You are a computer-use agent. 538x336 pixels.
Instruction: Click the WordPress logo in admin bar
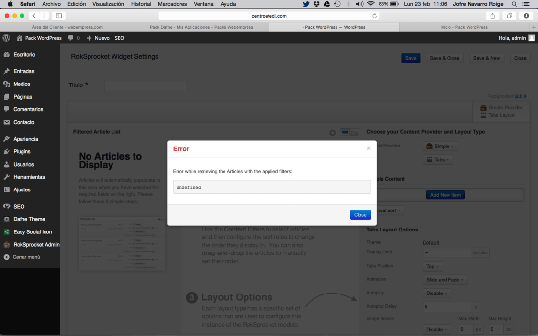[x=6, y=38]
